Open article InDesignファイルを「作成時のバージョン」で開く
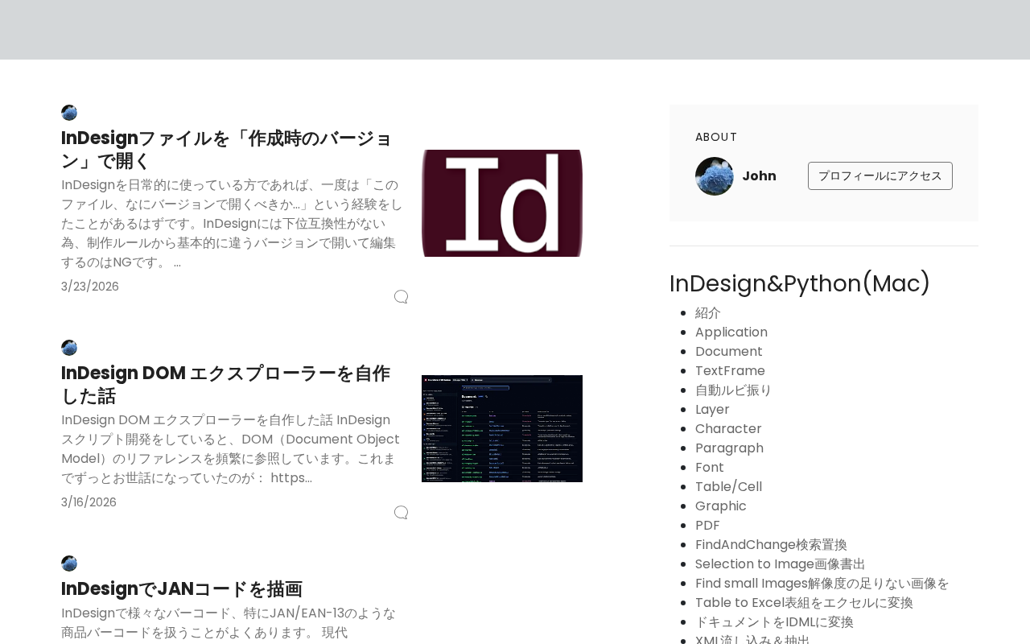The image size is (1030, 644). click(226, 150)
